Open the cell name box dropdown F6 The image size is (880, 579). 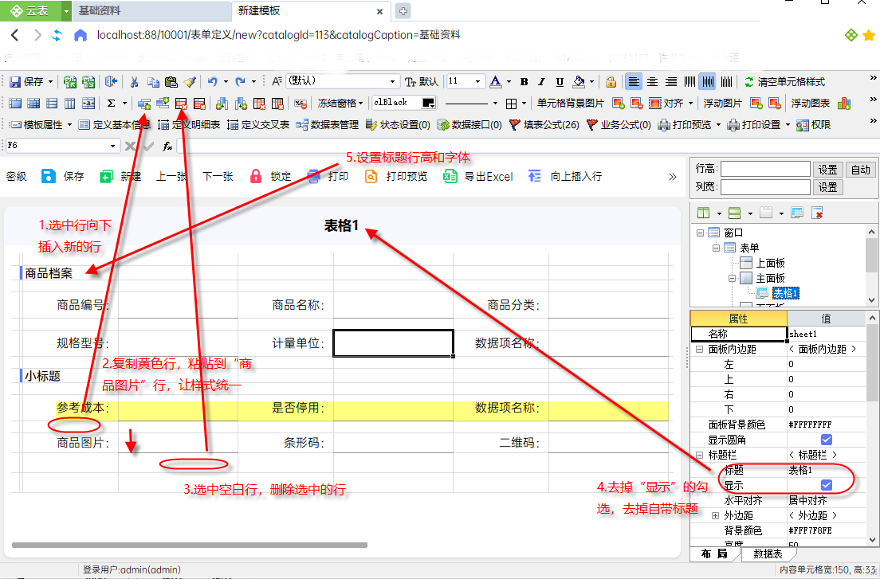pos(113,146)
